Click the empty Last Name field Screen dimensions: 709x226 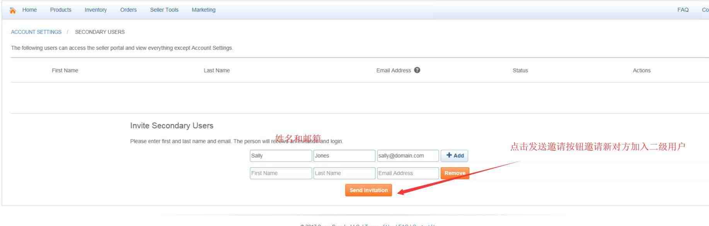[344, 173]
